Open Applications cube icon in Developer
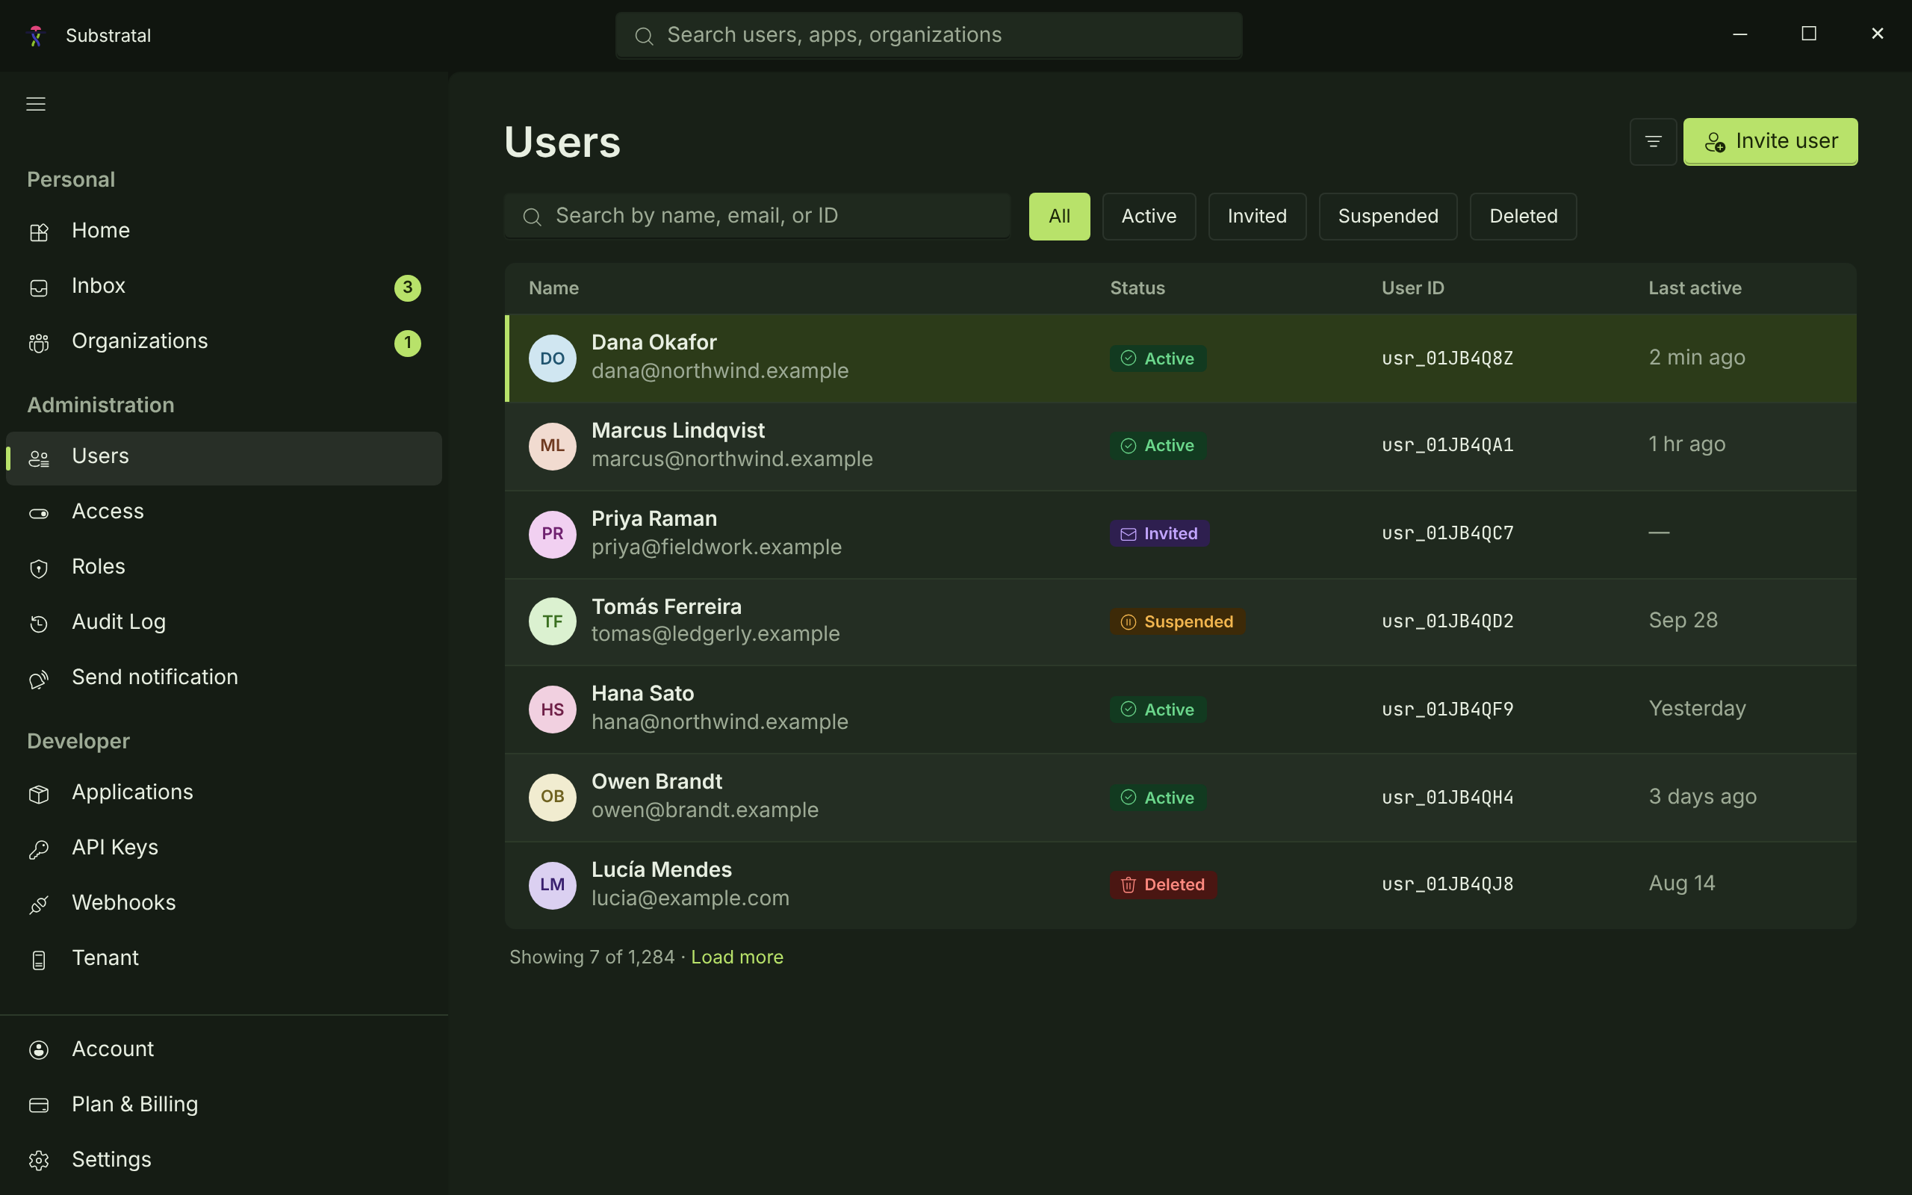1912x1195 pixels. pos(39,793)
